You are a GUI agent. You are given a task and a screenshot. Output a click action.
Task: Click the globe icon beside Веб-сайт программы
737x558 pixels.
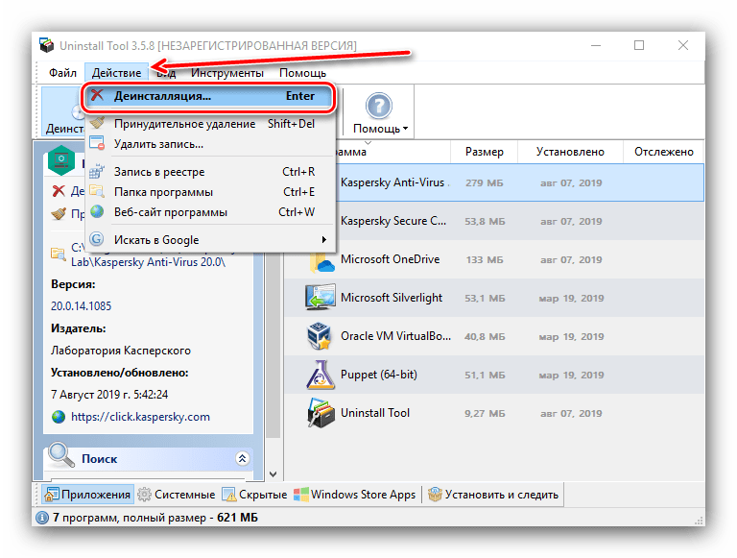click(x=97, y=211)
